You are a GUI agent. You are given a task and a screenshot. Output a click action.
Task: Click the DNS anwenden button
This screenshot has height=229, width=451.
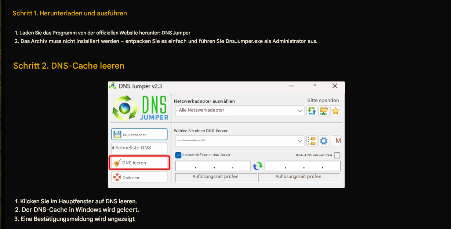coord(139,134)
